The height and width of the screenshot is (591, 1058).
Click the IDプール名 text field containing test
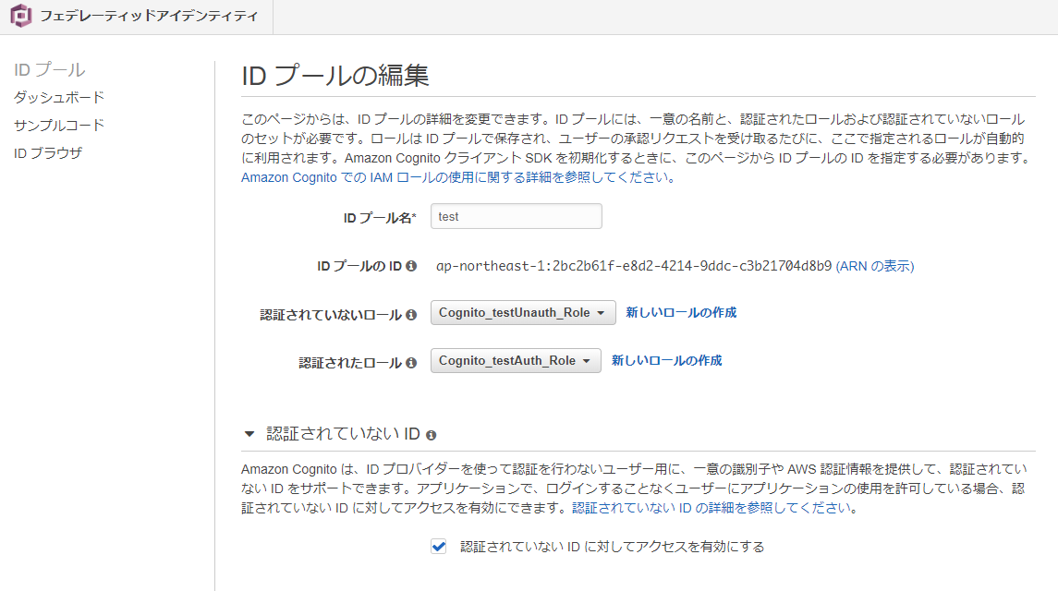pyautogui.click(x=517, y=216)
